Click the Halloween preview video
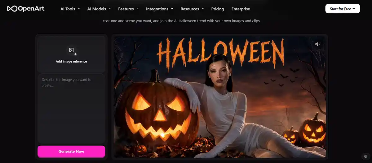This screenshot has height=163, width=372. pyautogui.click(x=219, y=97)
